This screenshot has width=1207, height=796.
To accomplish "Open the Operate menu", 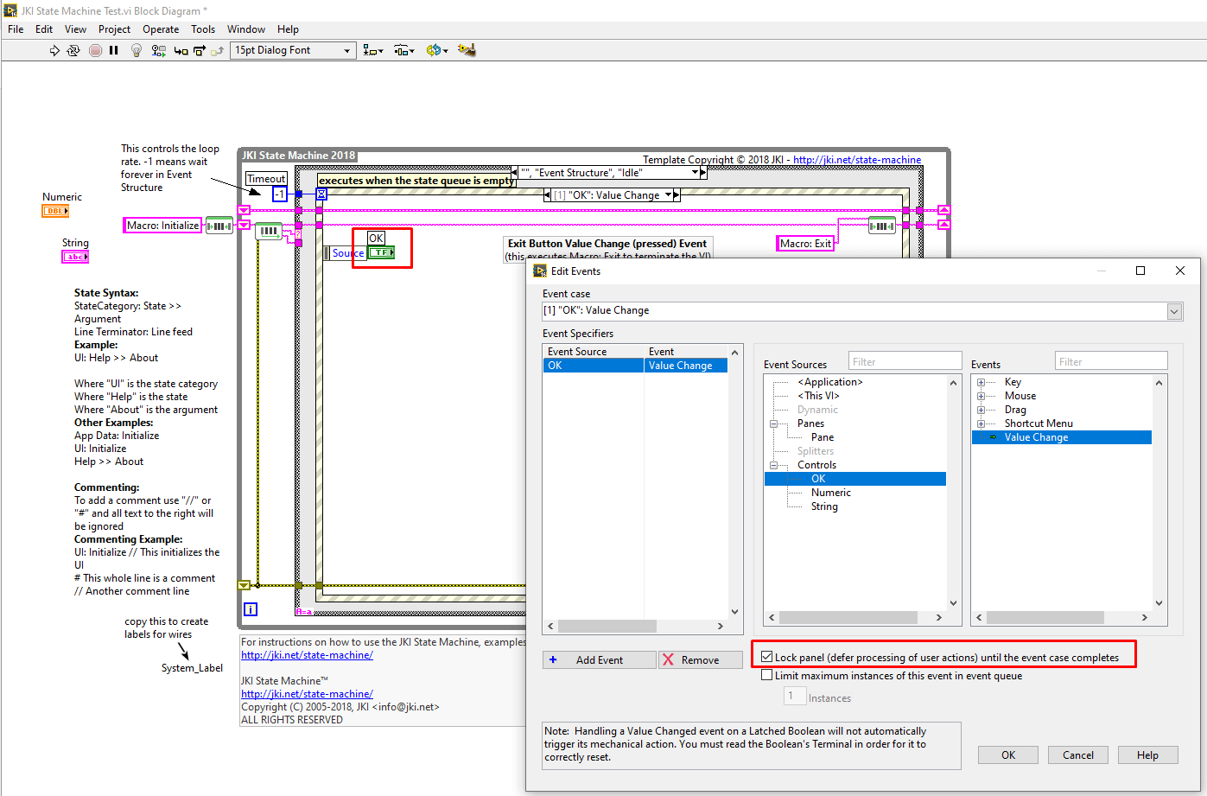I will point(161,29).
